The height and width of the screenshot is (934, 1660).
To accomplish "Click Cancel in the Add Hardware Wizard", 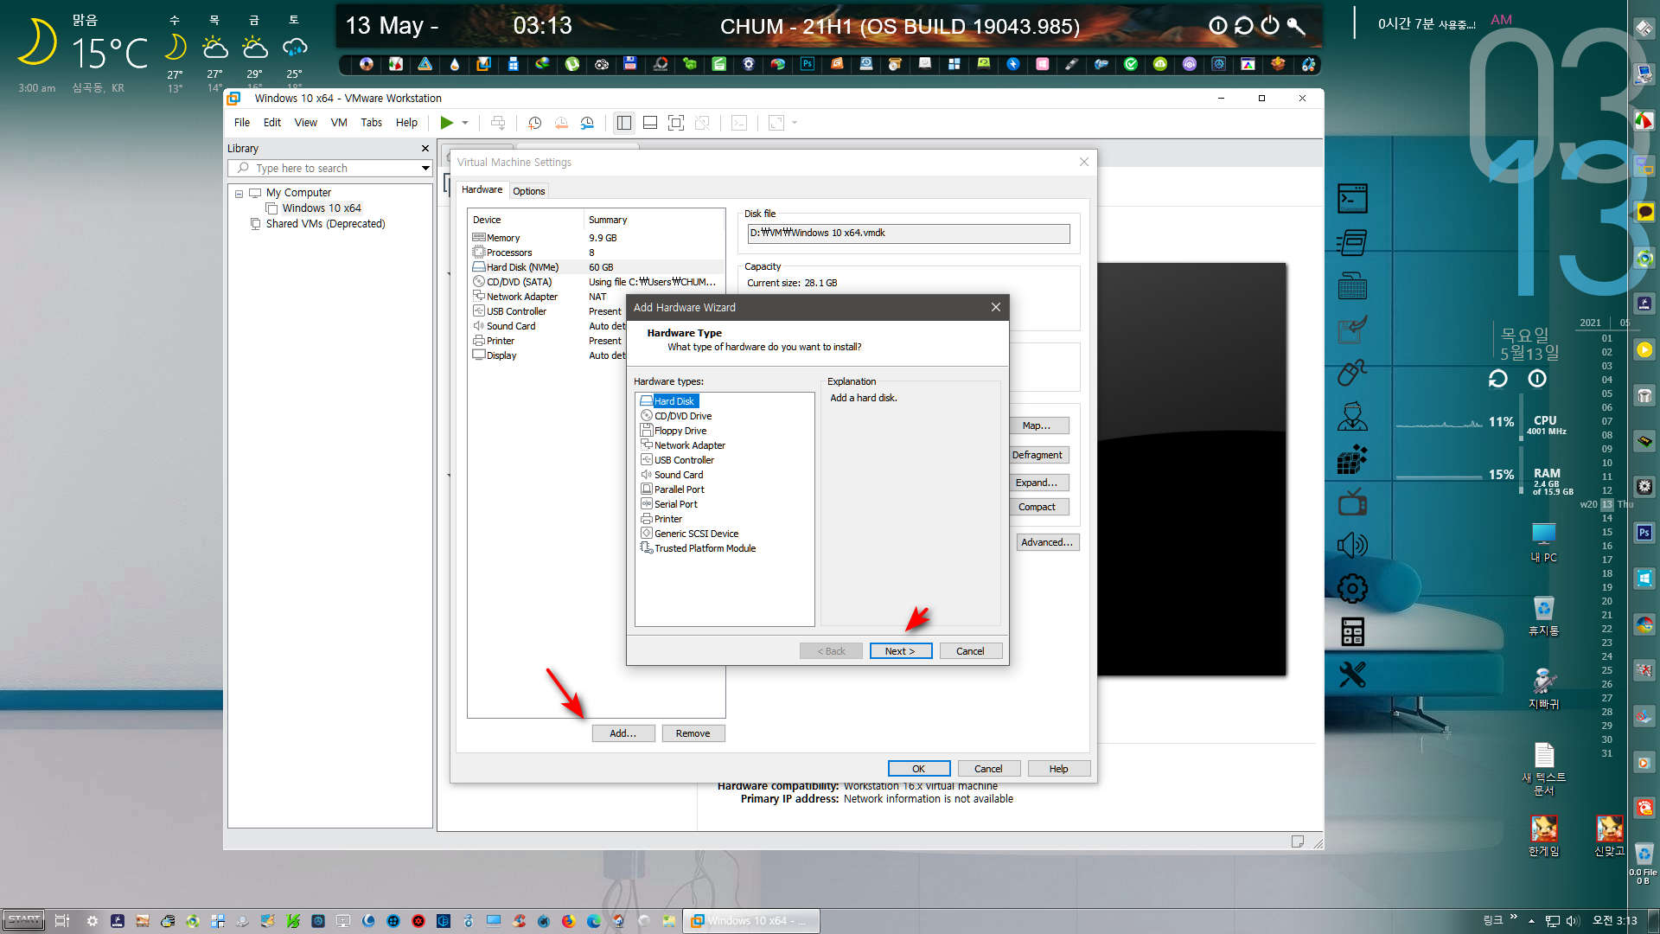I will 970,651.
